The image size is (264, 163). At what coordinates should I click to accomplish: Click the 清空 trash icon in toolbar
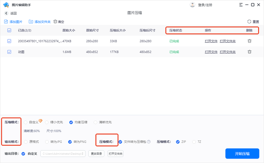[55, 22]
